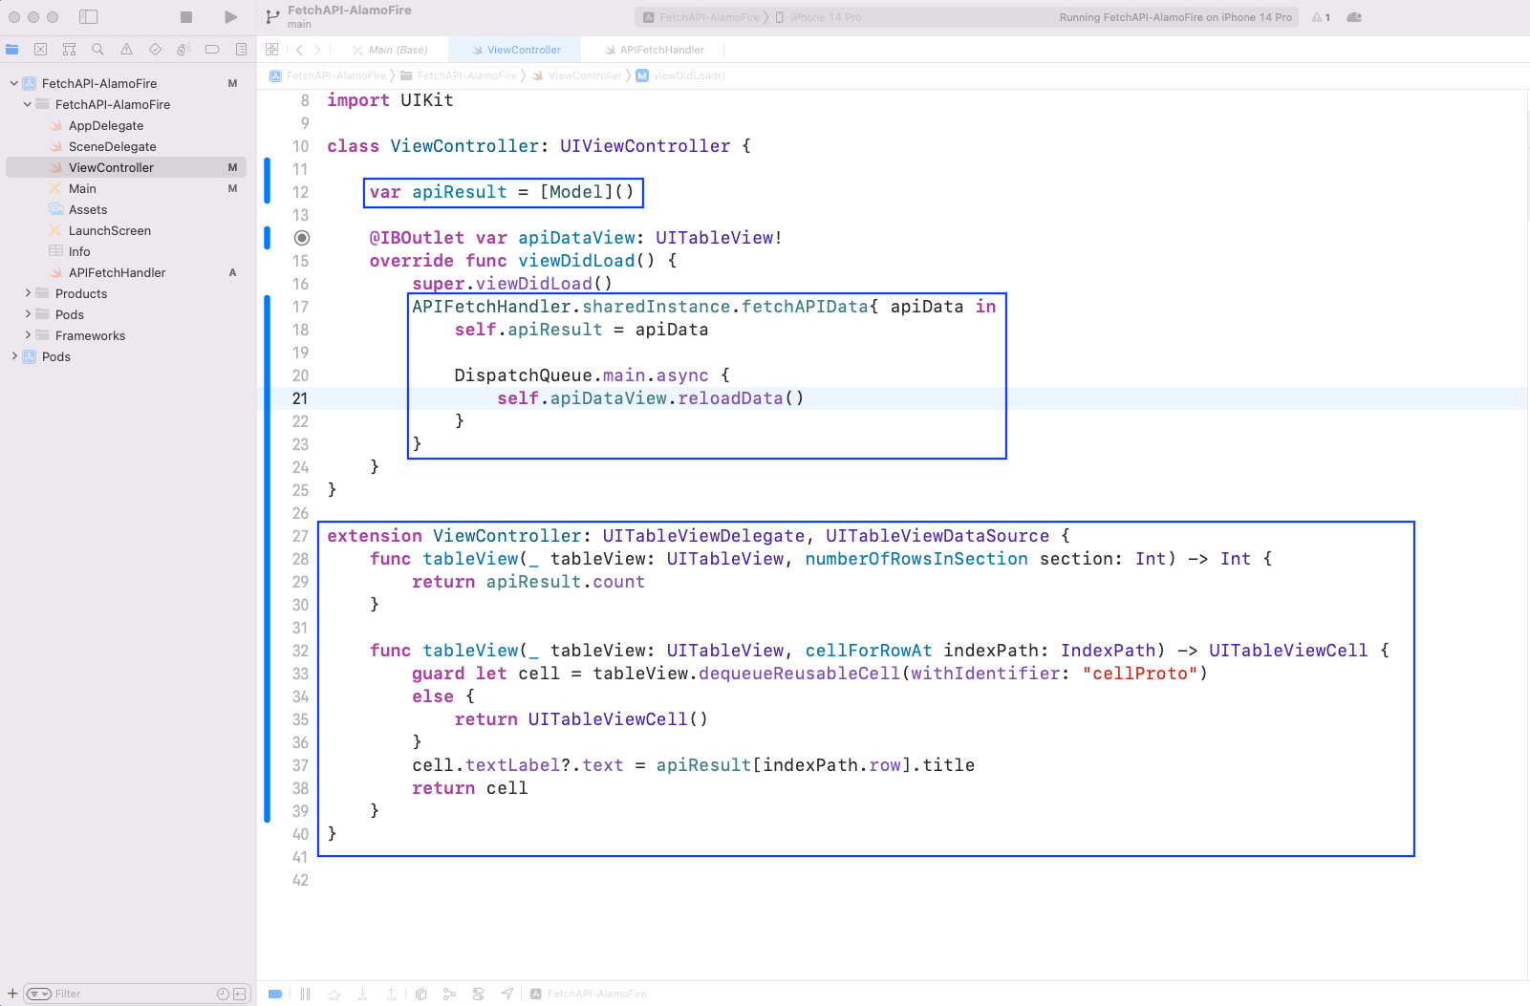Select the Symbol navigator hierarchy icon
Image resolution: width=1530 pixels, height=1006 pixels.
[68, 49]
